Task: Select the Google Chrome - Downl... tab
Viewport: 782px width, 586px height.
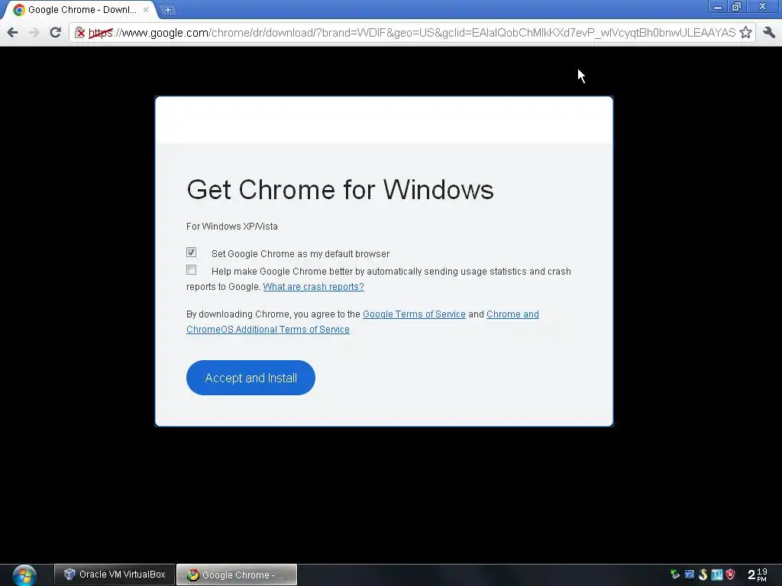Action: [81, 9]
